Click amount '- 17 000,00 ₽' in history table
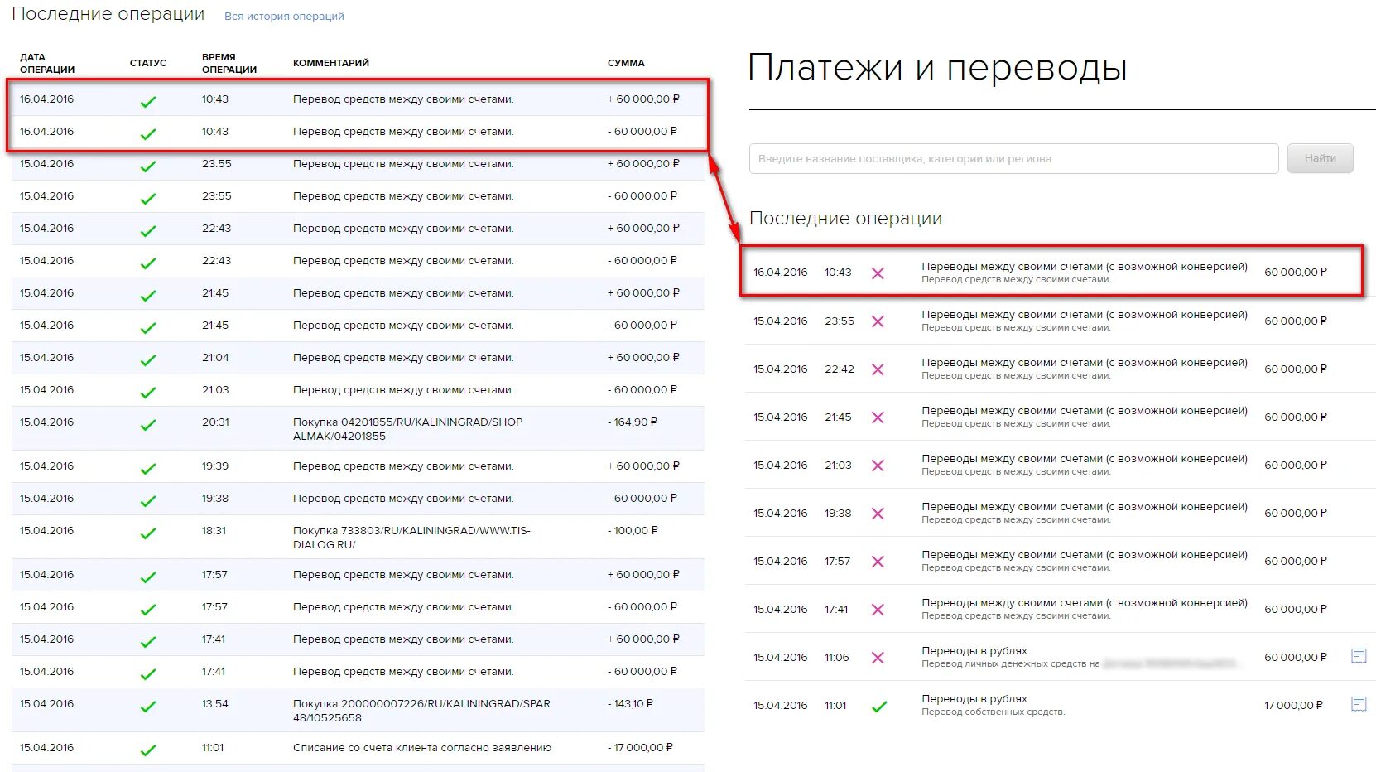This screenshot has height=772, width=1376. click(x=640, y=747)
